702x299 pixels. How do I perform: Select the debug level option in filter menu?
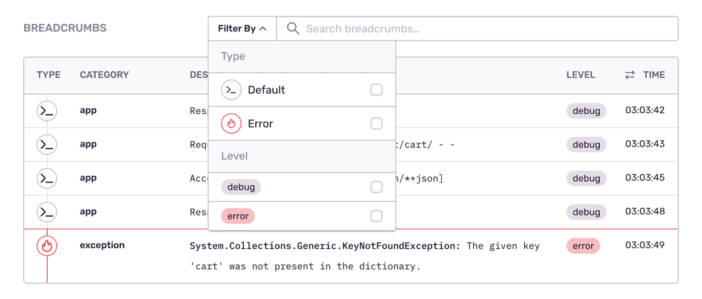[241, 187]
